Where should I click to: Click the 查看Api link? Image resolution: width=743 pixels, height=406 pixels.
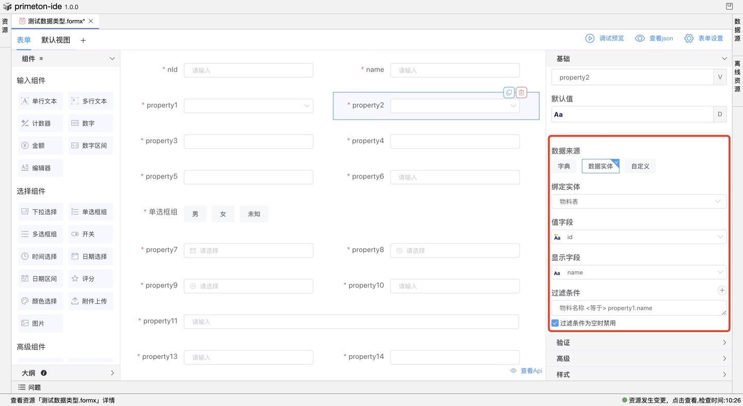point(526,370)
